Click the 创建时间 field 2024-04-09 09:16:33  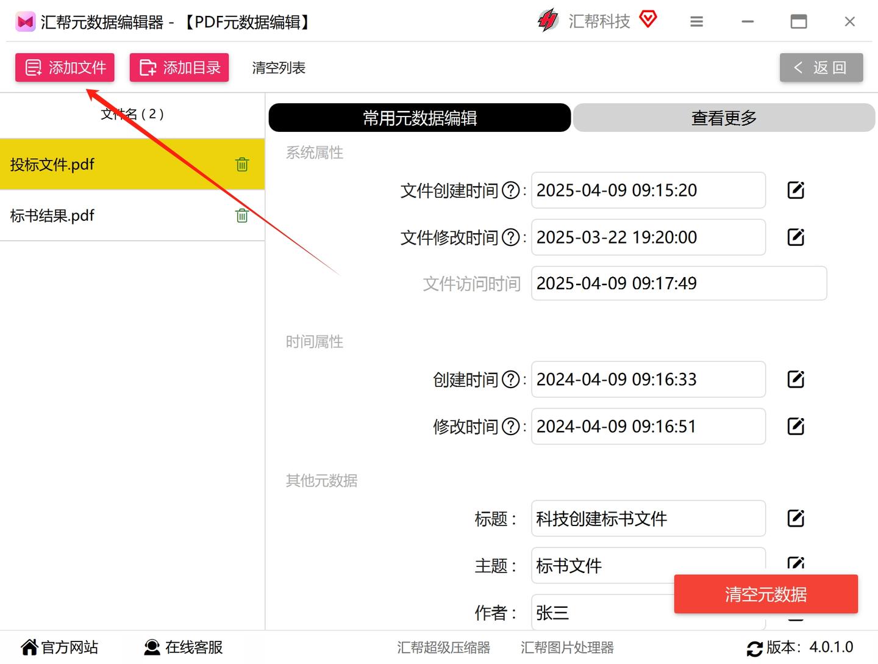[648, 380]
